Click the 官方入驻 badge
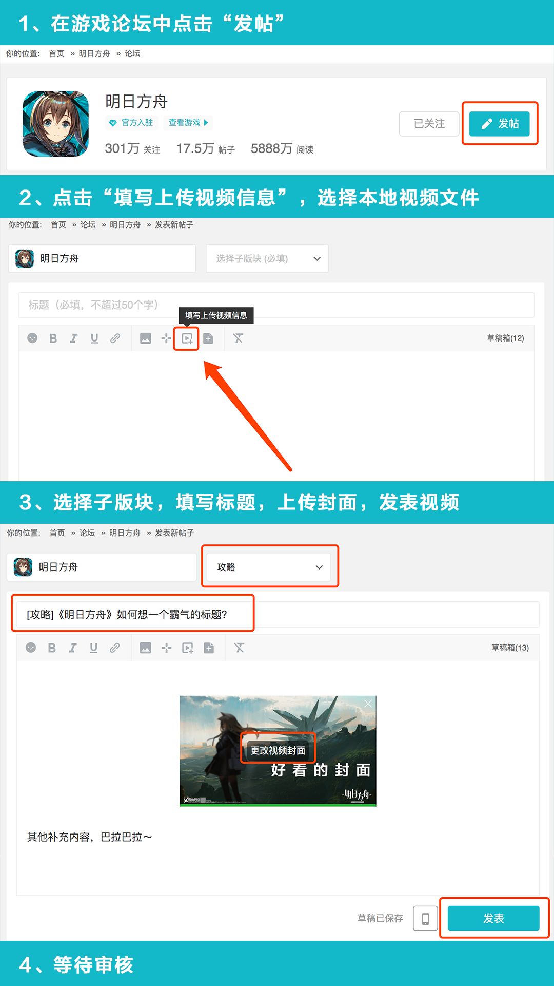The image size is (554, 986). pos(131,123)
